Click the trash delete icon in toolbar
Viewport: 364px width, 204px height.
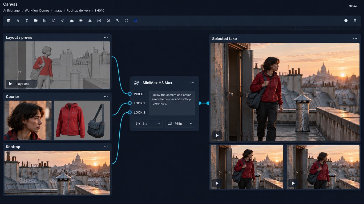tap(355, 20)
